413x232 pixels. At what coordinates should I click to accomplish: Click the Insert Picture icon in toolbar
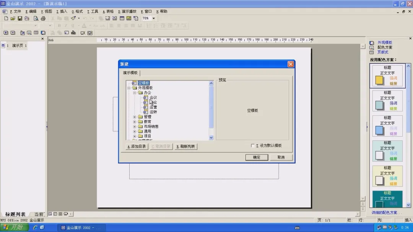tap(129, 18)
